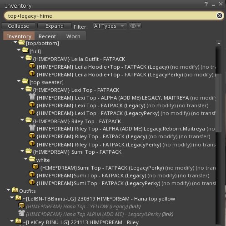Viewport: 226px width, 226px height.
Task: Switch to the Inventory tab
Action: click(x=19, y=36)
